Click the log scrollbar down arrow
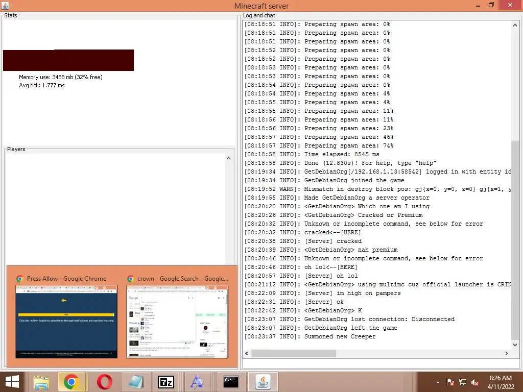Viewport: 523px width, 392px height. click(x=515, y=345)
